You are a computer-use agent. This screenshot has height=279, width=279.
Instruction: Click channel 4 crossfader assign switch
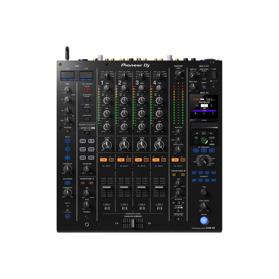[x=159, y=208]
